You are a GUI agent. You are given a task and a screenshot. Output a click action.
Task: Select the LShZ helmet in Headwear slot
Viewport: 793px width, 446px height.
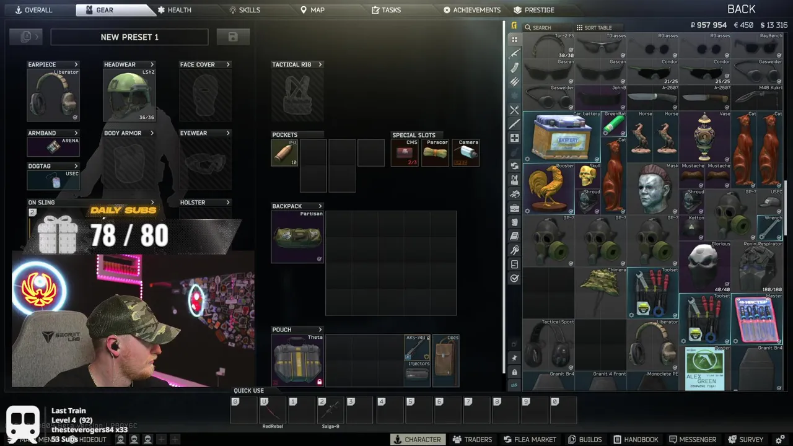click(x=129, y=95)
